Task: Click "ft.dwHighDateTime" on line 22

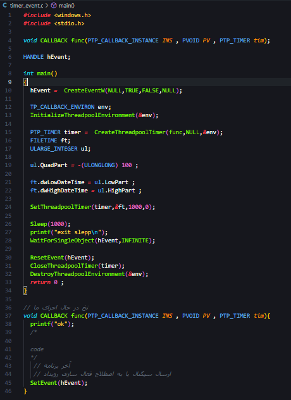Action: point(59,191)
